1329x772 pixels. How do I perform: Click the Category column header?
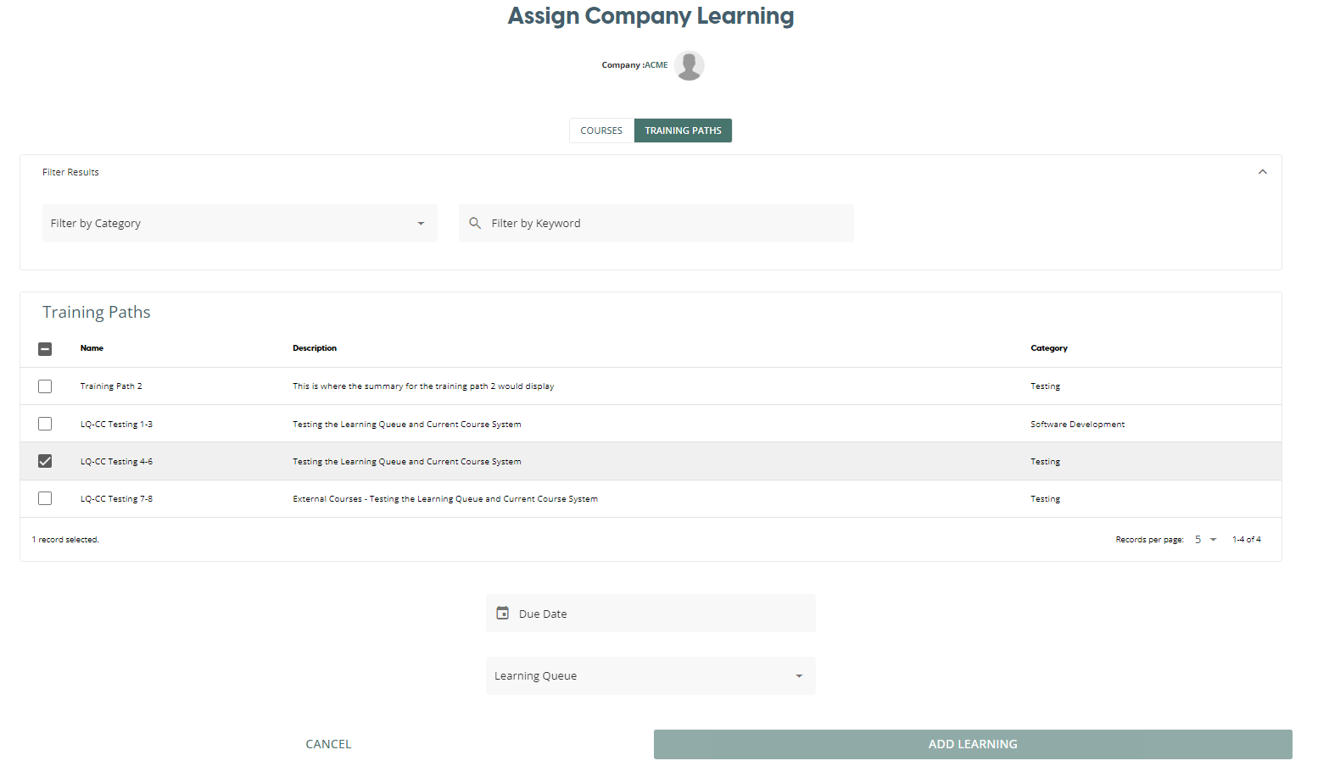(x=1048, y=348)
